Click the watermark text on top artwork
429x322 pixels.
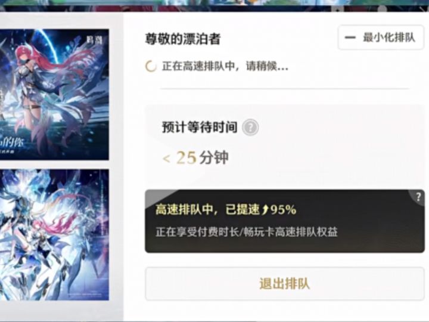(x=95, y=41)
